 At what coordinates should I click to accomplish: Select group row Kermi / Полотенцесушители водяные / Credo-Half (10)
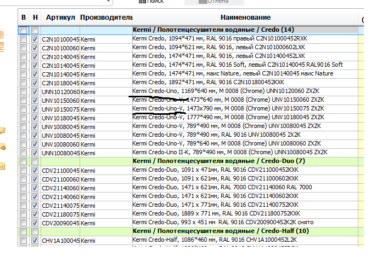(x=221, y=231)
